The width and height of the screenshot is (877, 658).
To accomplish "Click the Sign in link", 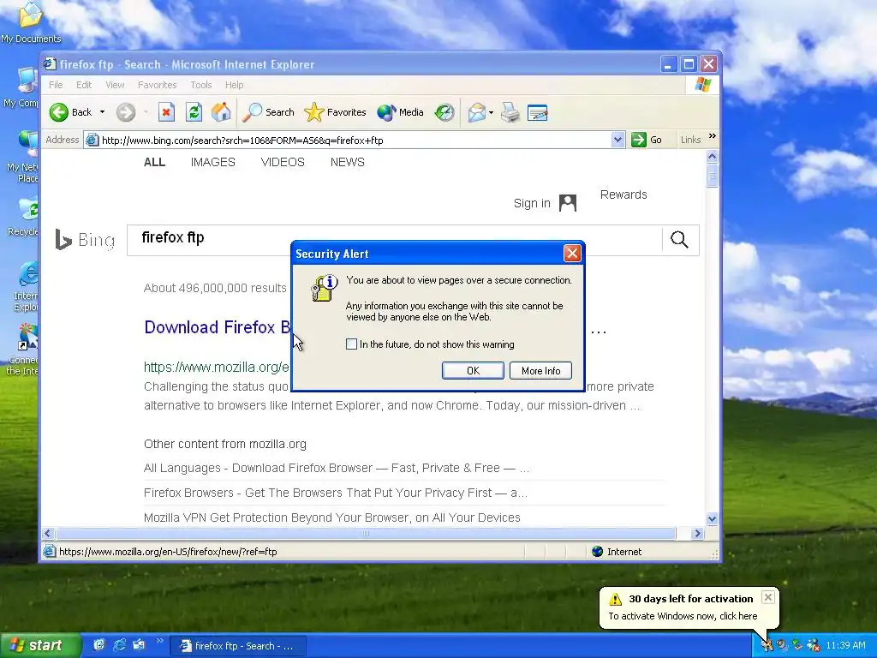I will pyautogui.click(x=532, y=203).
